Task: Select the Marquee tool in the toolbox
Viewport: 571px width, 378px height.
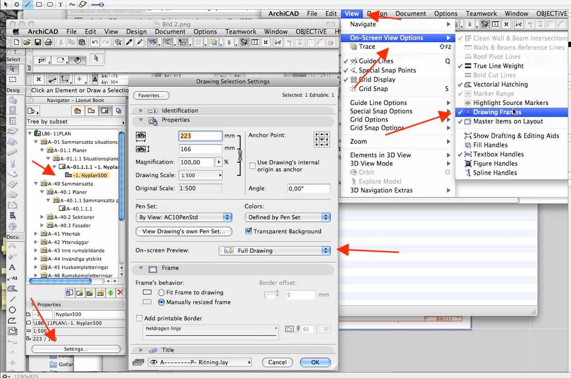Action: pyautogui.click(x=13, y=79)
